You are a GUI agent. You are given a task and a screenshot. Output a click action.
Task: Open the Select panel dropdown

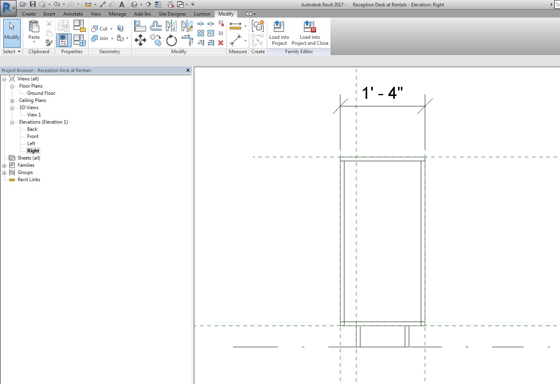[x=19, y=52]
